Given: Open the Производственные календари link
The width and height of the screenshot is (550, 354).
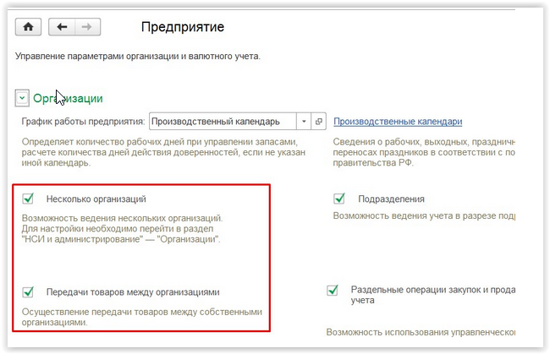Looking at the screenshot, I should [398, 122].
